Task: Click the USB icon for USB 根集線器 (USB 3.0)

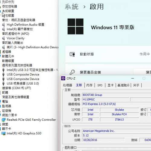Action: pos(3,83)
